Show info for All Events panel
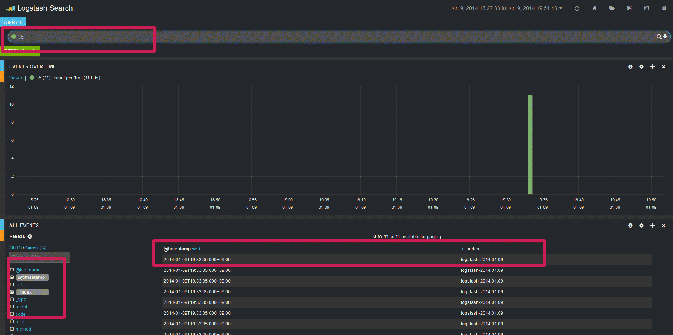This screenshot has width=673, height=335. [x=630, y=225]
